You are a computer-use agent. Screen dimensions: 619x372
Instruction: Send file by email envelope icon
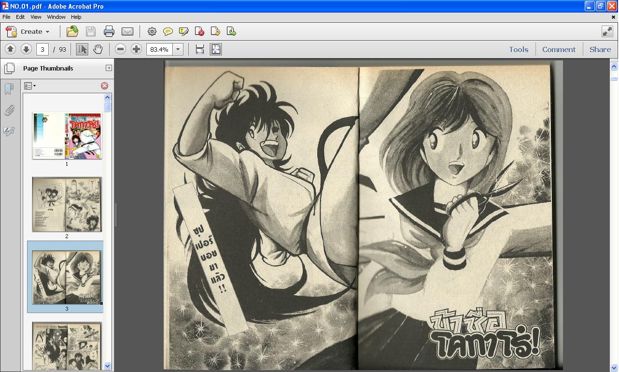coord(127,31)
